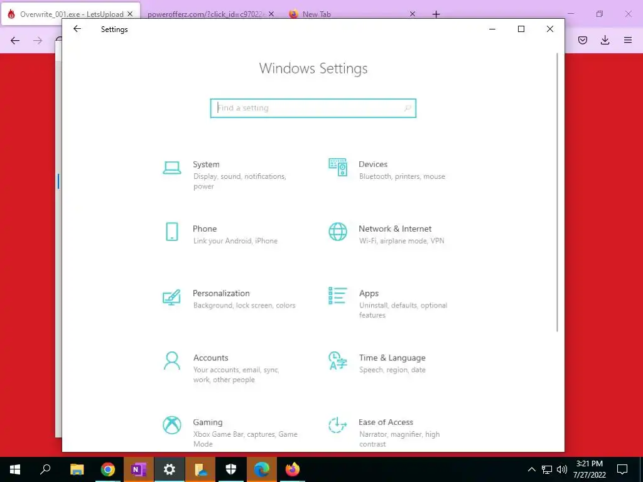This screenshot has height=482, width=643.
Task: Open the Action Center notifications icon
Action: click(622, 469)
